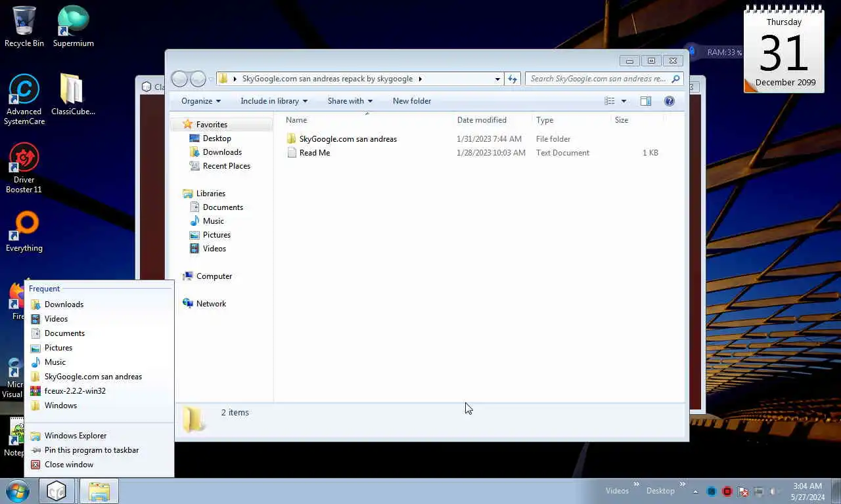Open fceux-2.2.2-win32 jump list entry
This screenshot has width=841, height=504.
[x=99, y=391]
